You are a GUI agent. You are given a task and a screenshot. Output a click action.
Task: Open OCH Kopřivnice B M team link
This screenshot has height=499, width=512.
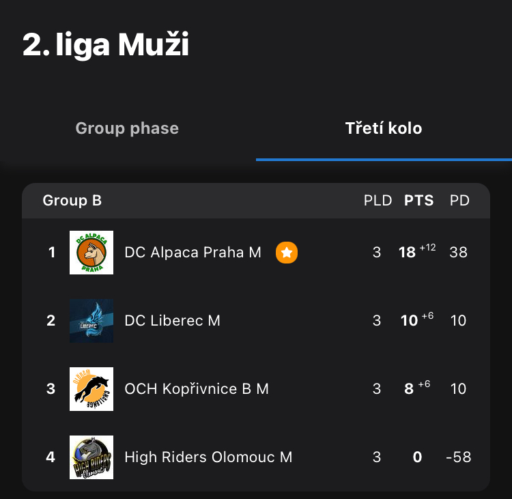[197, 389]
